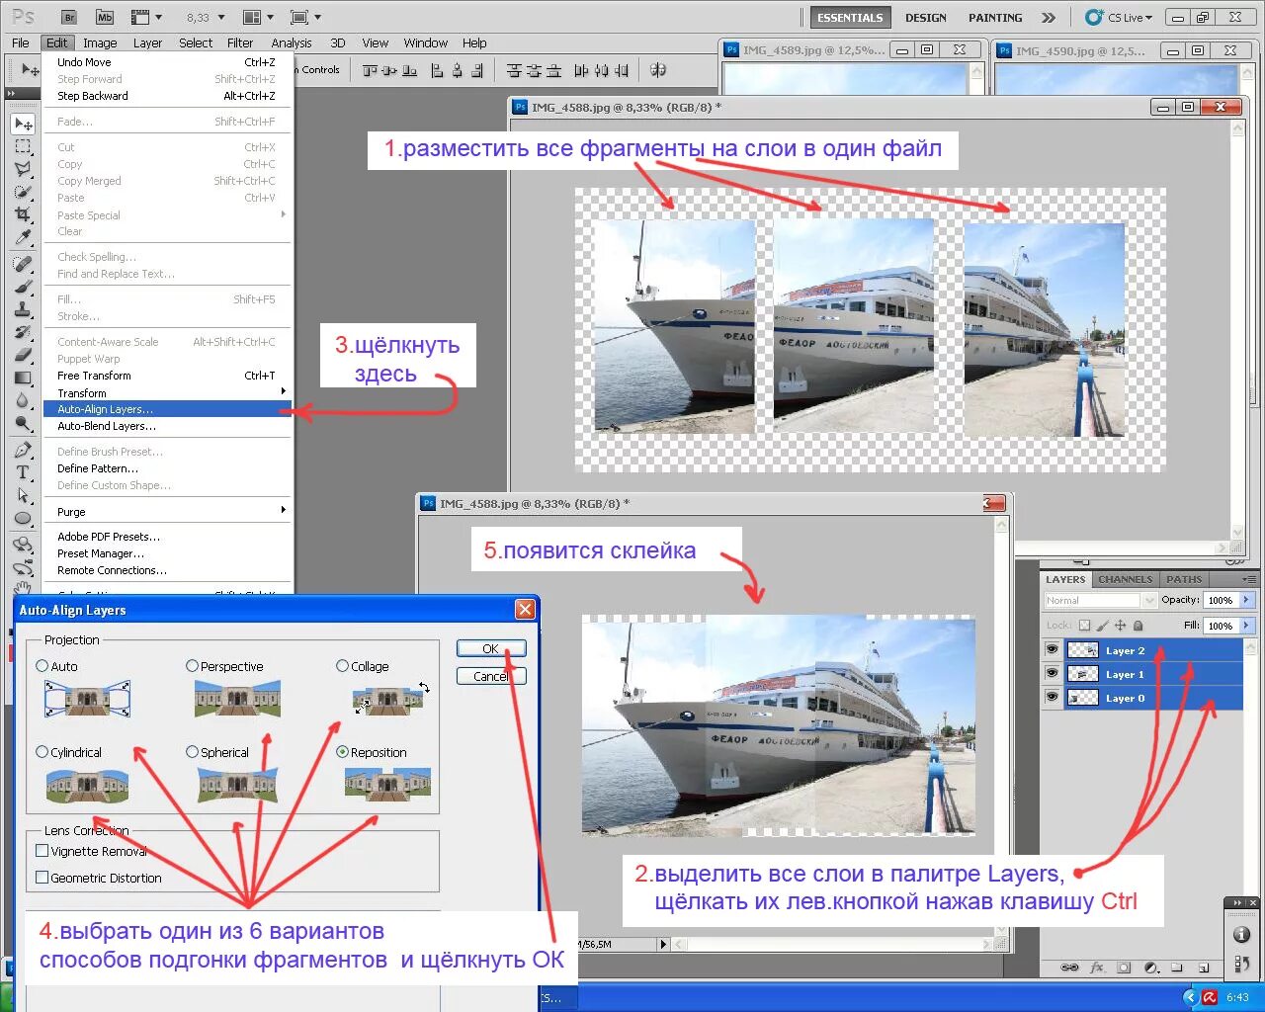
Task: Select the History Brush tool
Action: 23,332
